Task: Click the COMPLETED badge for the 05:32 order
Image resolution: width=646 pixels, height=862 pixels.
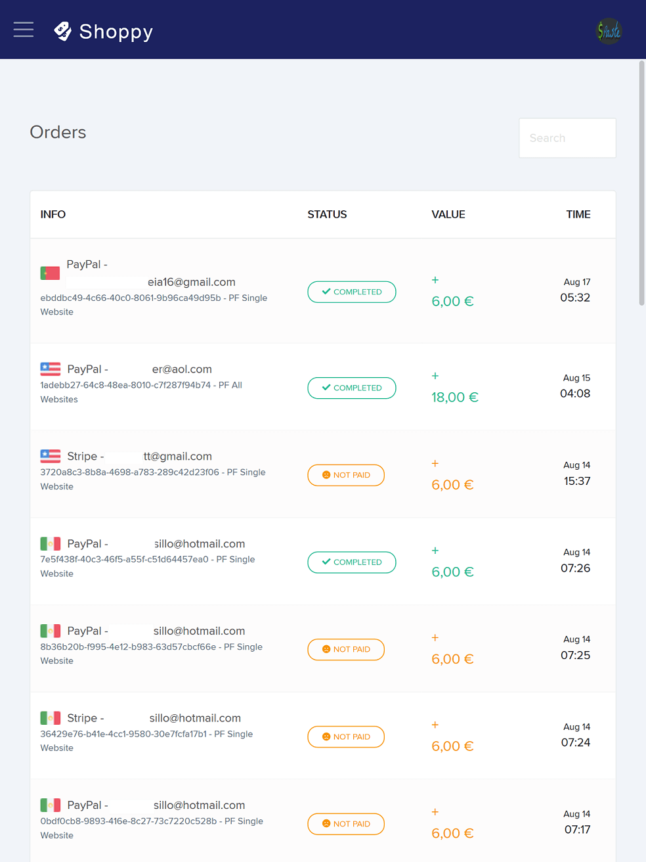Action: [352, 292]
